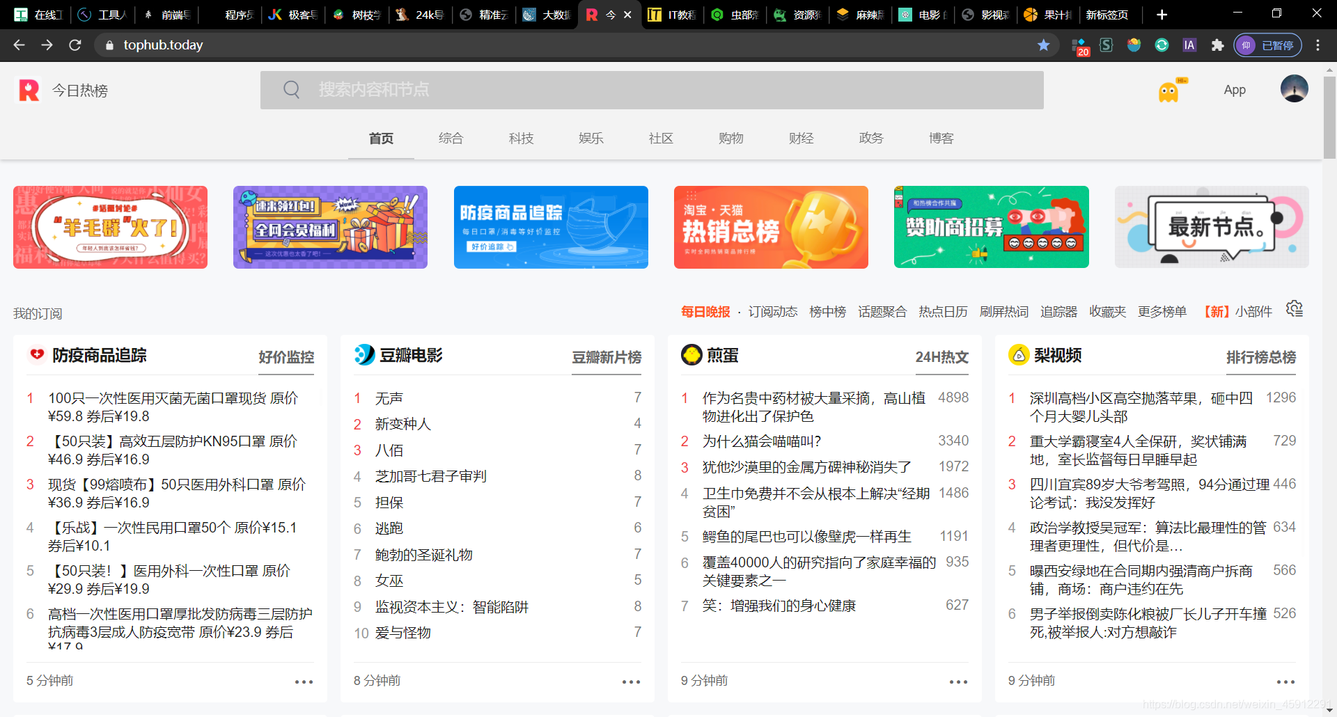Switch to the 购物 tab

(731, 138)
